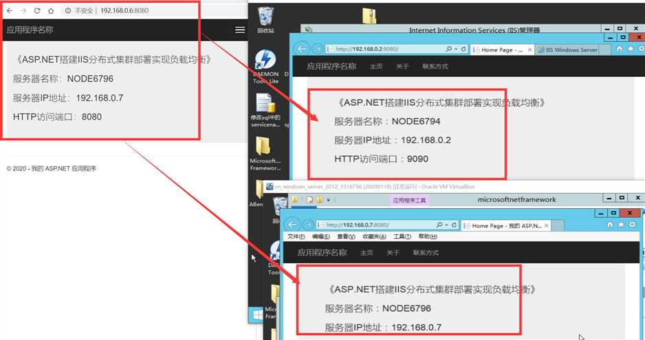Focus the IE address bar showing http://192.168.0.7:8080/
Screen dimensions: 645x340
coord(375,225)
